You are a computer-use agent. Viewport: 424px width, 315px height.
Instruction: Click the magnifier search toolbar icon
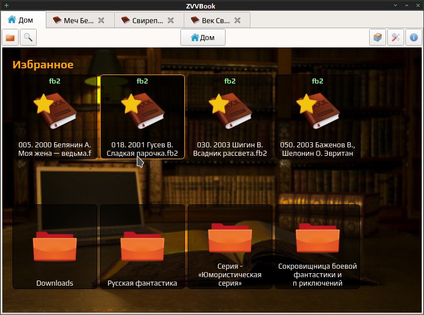click(x=28, y=37)
